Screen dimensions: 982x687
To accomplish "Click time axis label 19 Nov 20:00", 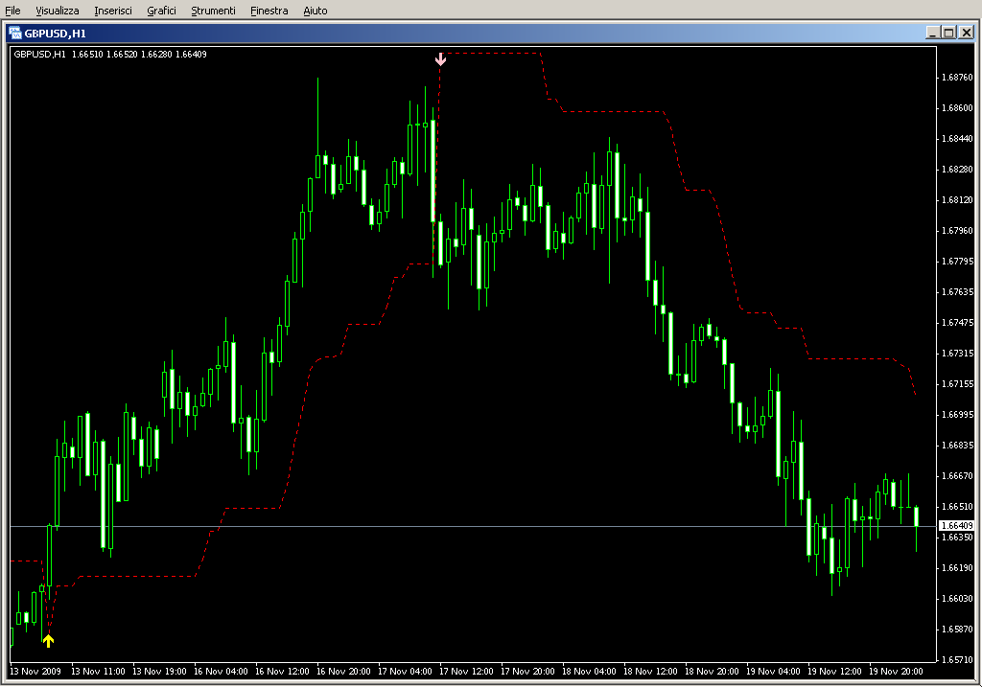I will point(896,672).
